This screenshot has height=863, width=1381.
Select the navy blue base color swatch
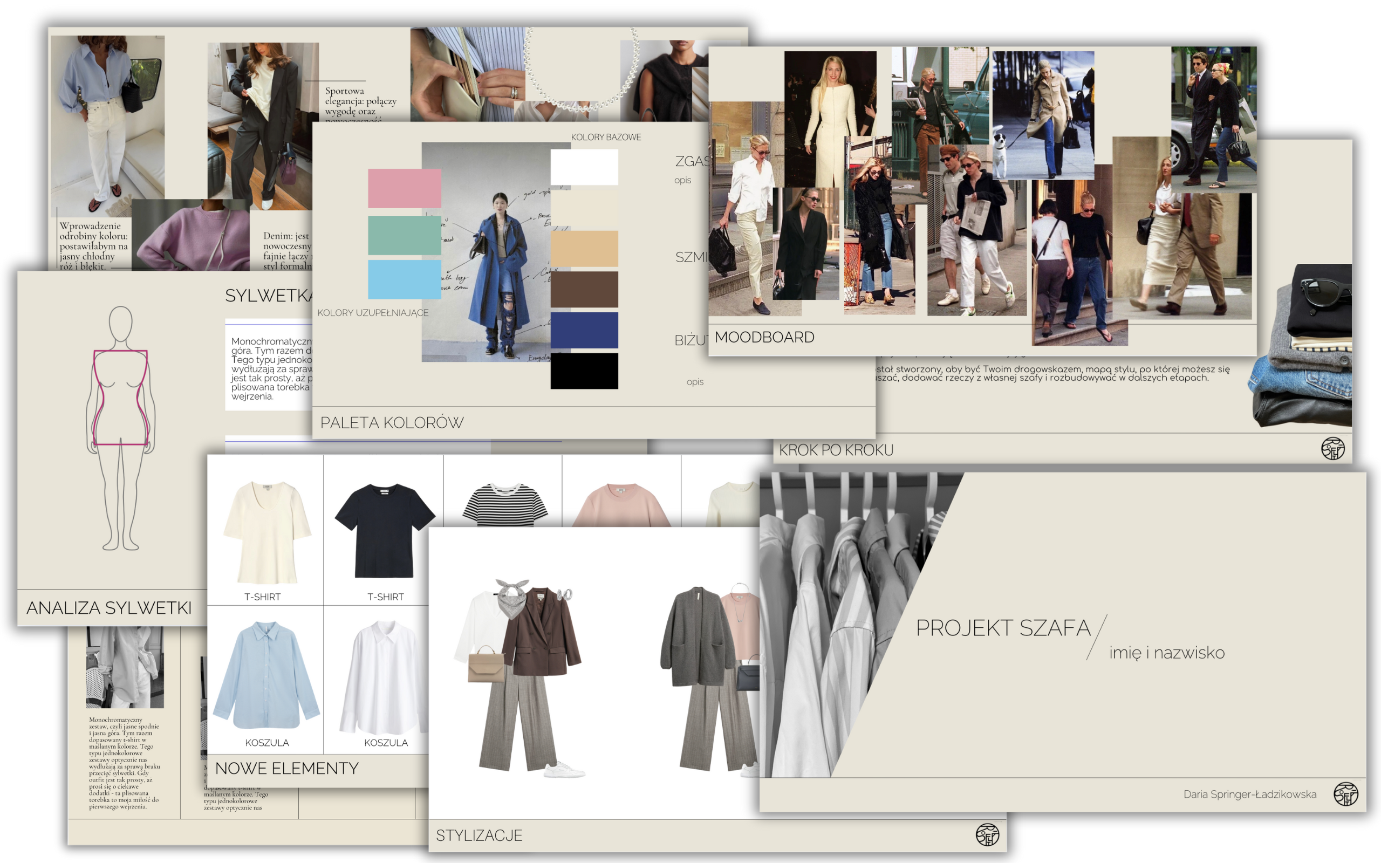point(584,330)
